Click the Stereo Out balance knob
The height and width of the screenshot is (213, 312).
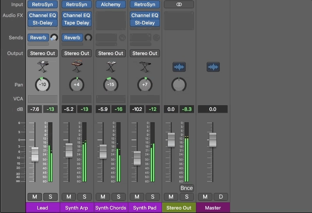click(x=179, y=85)
